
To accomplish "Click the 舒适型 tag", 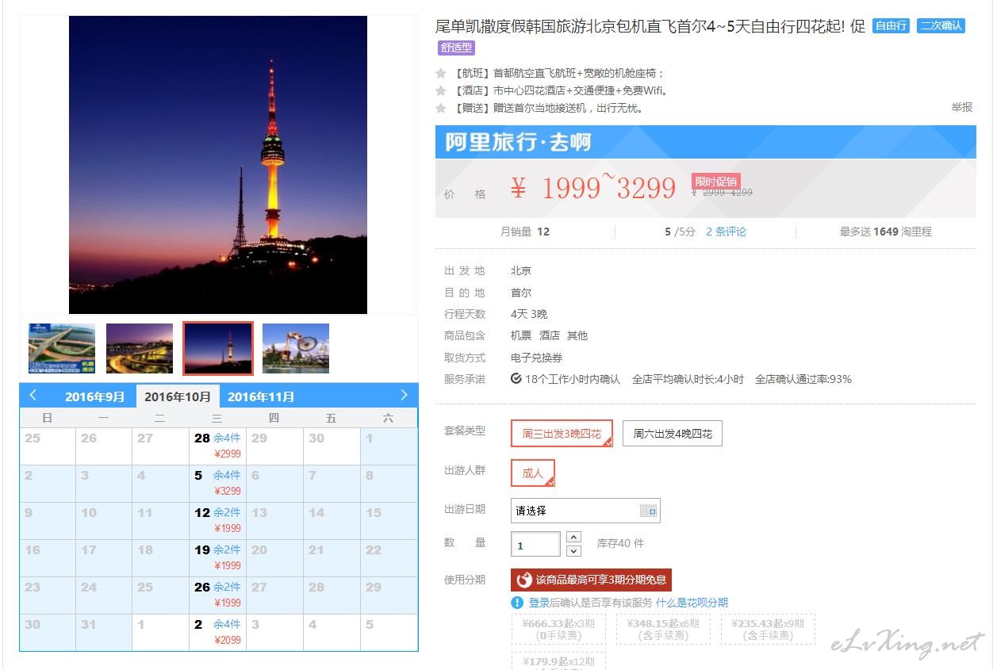I will (x=456, y=48).
